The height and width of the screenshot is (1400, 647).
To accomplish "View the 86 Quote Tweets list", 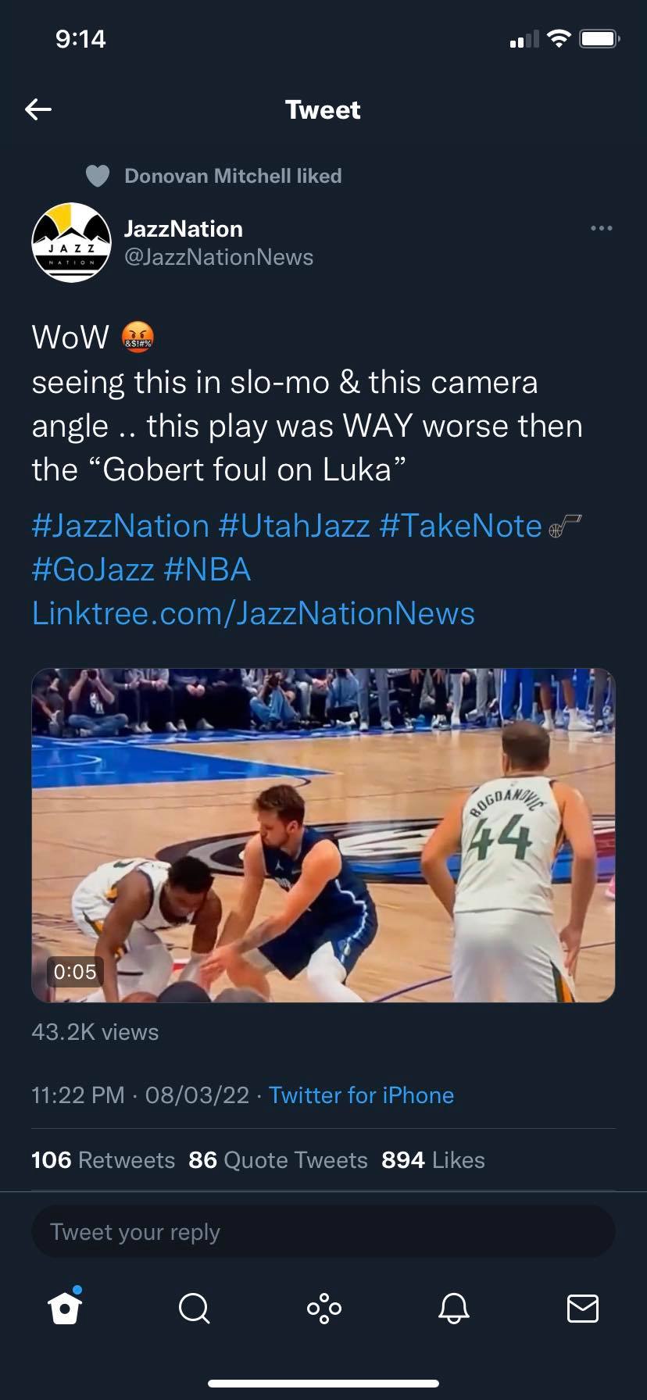I will click(x=278, y=1160).
